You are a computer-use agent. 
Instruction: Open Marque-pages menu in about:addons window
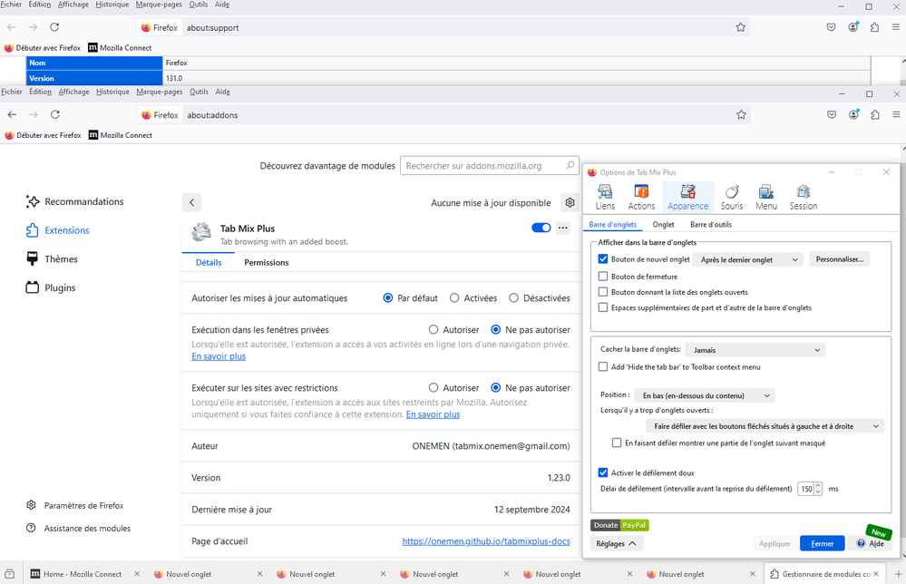160,92
